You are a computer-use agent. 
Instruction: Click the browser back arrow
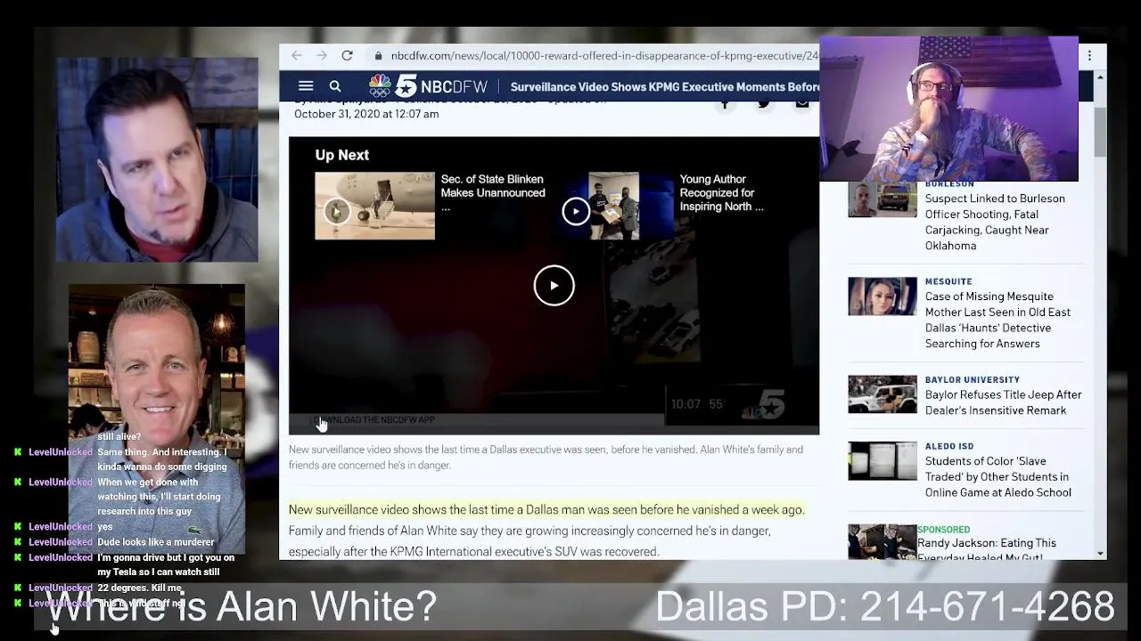coord(297,55)
